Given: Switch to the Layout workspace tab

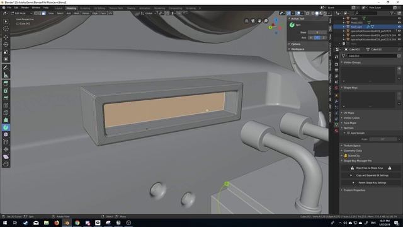Looking at the screenshot, I should (59, 8).
